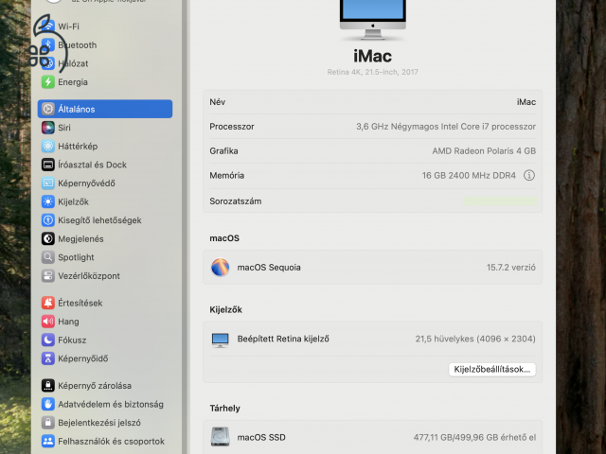Image resolution: width=606 pixels, height=454 pixels.
Task: Click the Kisegítő lehetőségek accessibility icon
Action: [x=48, y=220]
